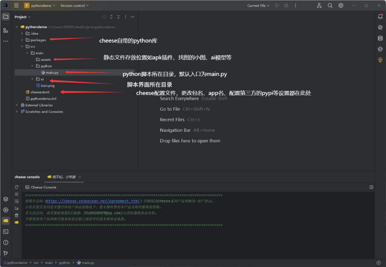Open the Database panel on the right sidebar
Image resolution: width=386 pixels, height=267 pixels.
coord(380,38)
